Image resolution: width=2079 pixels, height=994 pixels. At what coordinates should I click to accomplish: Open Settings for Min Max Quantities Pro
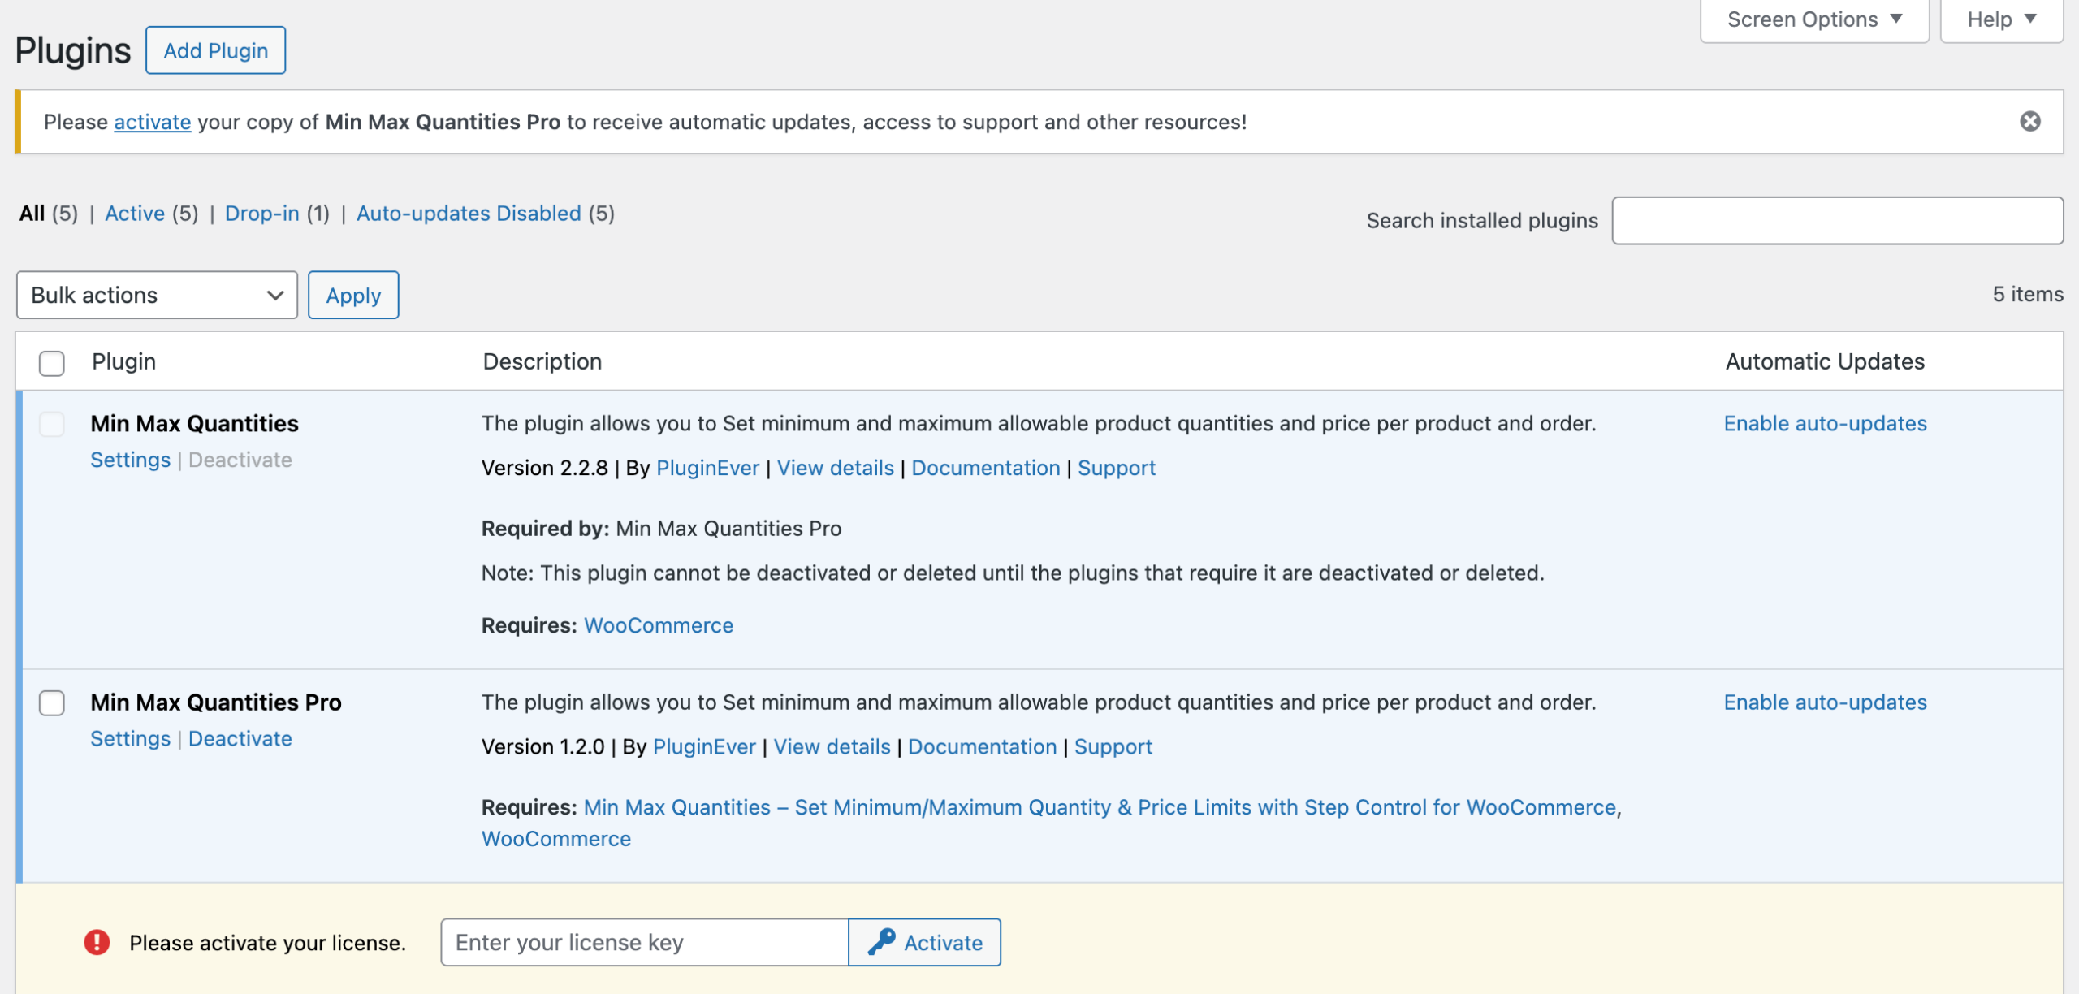coord(130,739)
